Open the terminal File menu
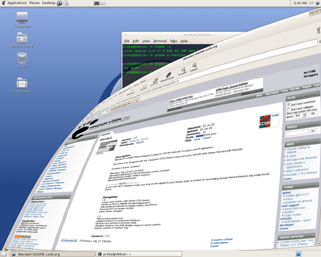The width and height of the screenshot is (321, 257). (x=127, y=41)
